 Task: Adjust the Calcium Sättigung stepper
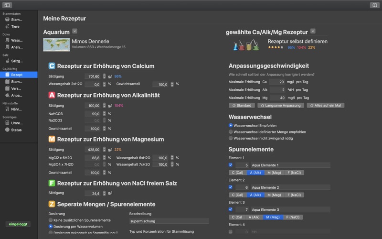(x=104, y=76)
